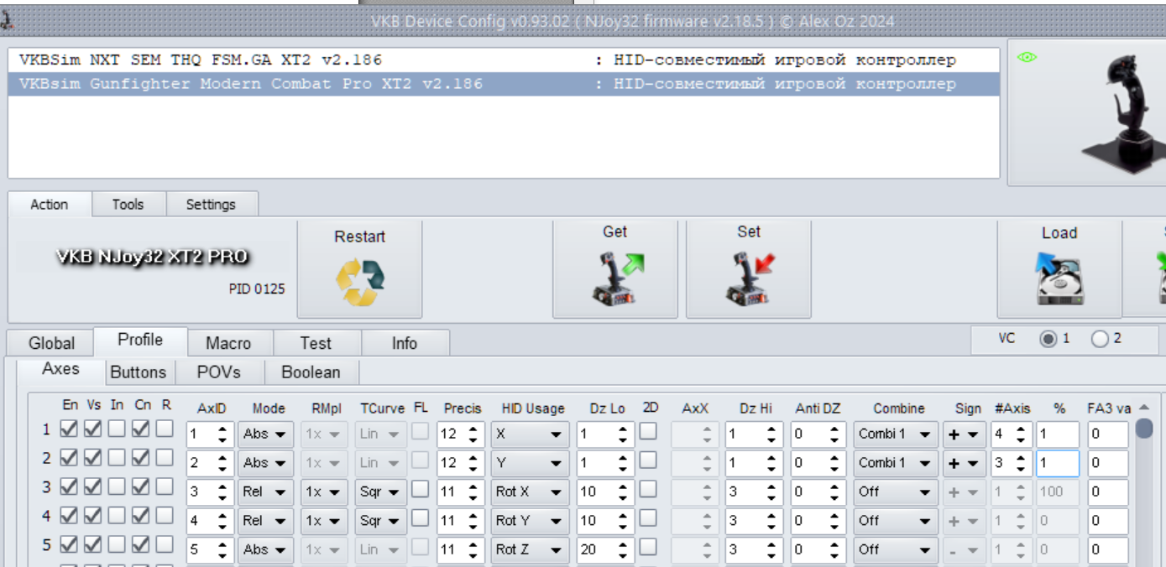This screenshot has height=567, width=1166.
Task: Select VC radio option 2
Action: (x=1100, y=340)
